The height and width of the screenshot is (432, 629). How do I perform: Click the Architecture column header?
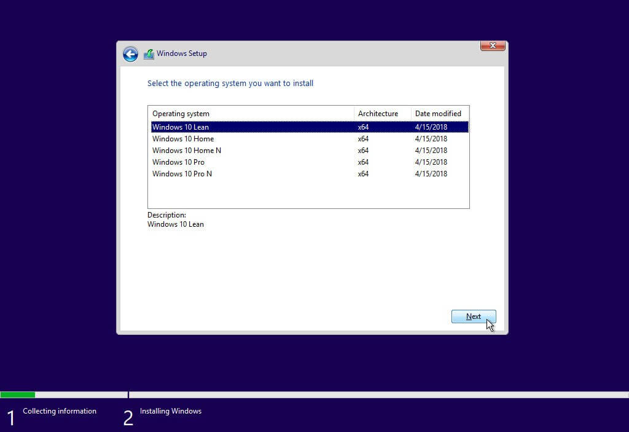(382, 114)
